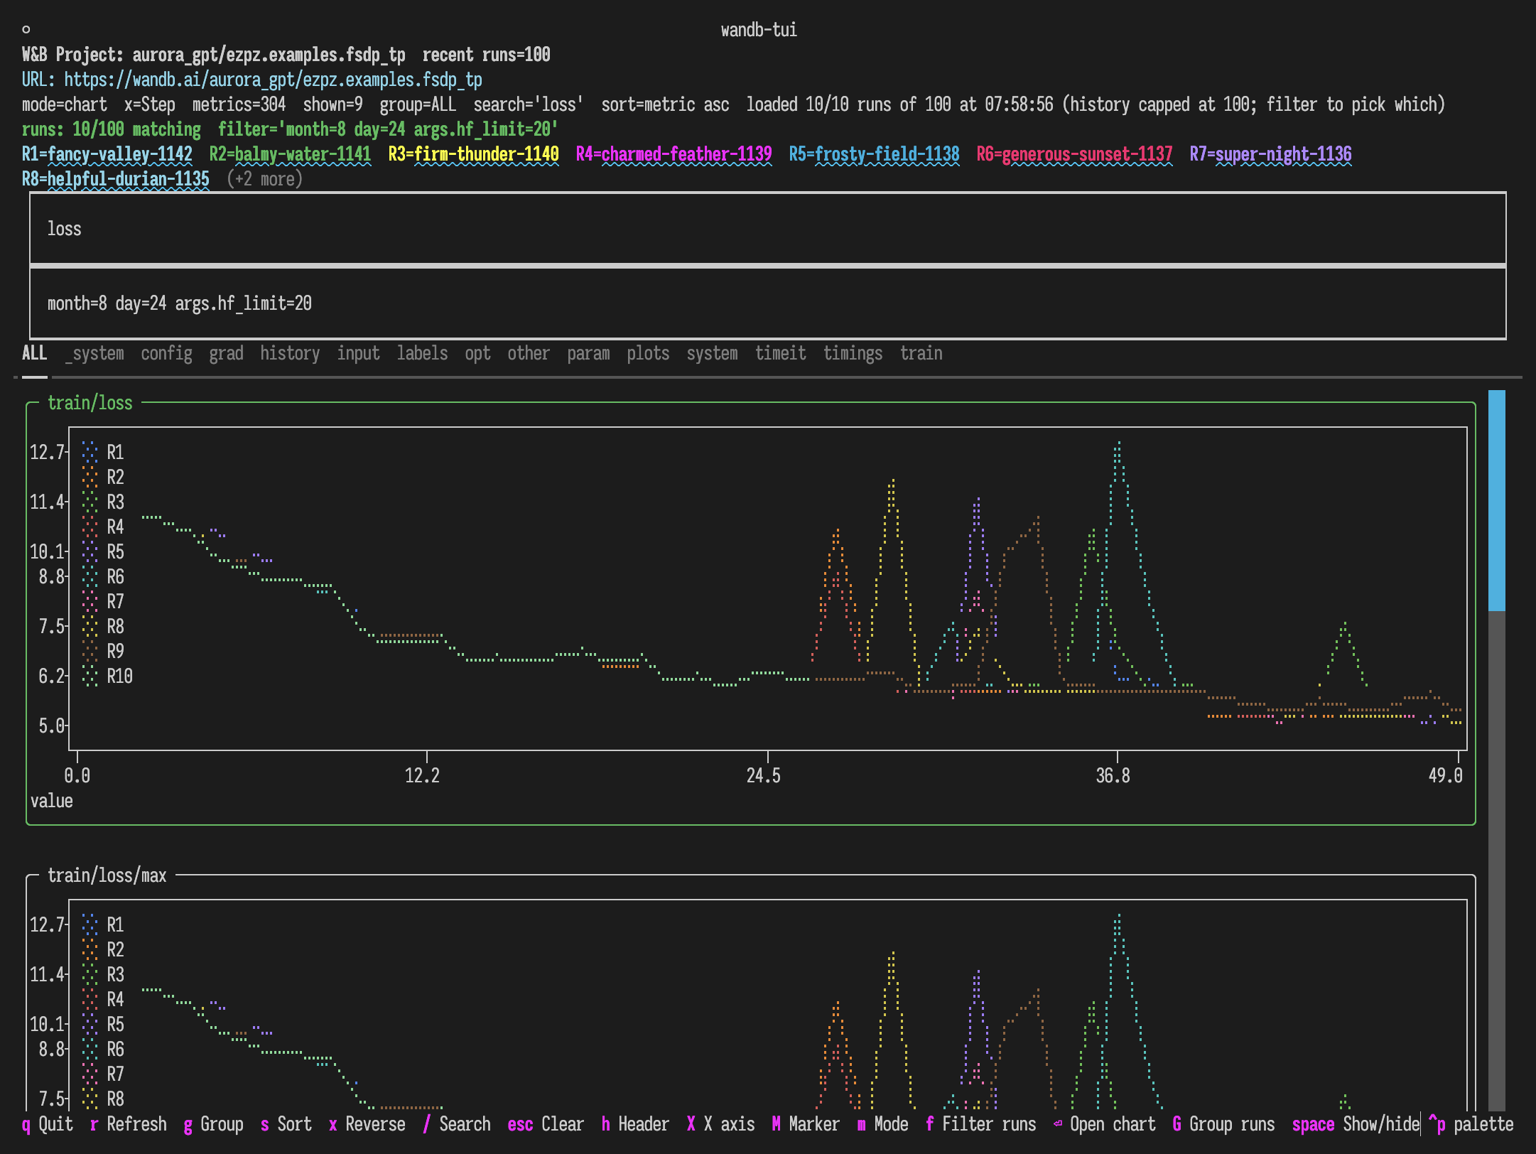
Task: Select the system tab
Action: click(x=712, y=353)
